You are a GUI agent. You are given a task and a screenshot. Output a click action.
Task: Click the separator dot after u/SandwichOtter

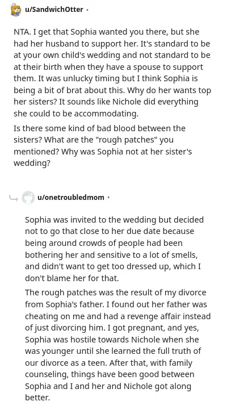click(87, 10)
